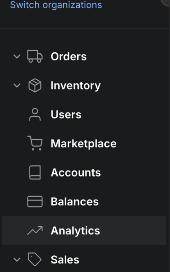Click the Users person icon
The height and width of the screenshot is (272, 170).
tap(35, 114)
